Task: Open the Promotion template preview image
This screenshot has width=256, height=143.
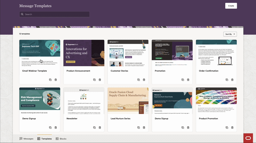Action: (x=172, y=53)
